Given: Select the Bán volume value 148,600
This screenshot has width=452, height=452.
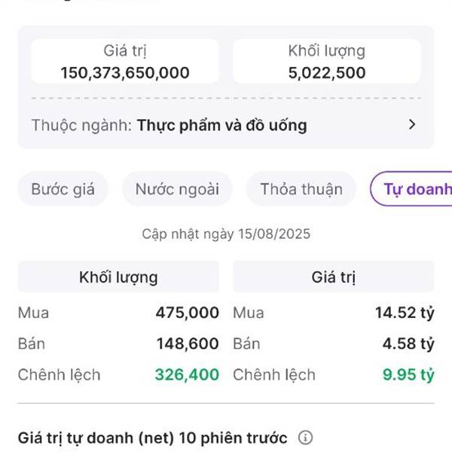Looking at the screenshot, I should tap(188, 344).
